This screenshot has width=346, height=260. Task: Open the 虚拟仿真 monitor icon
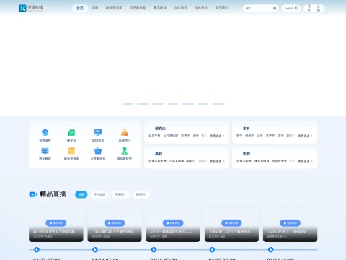coord(98,132)
